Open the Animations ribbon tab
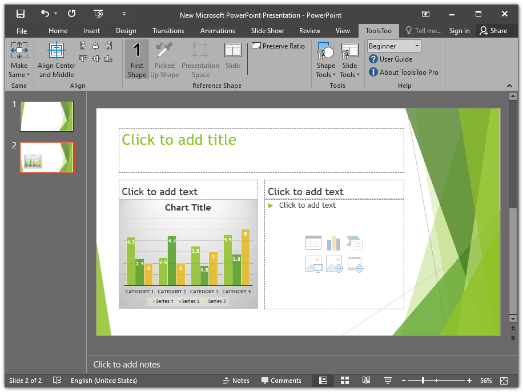This screenshot has height=392, width=523. pyautogui.click(x=218, y=31)
